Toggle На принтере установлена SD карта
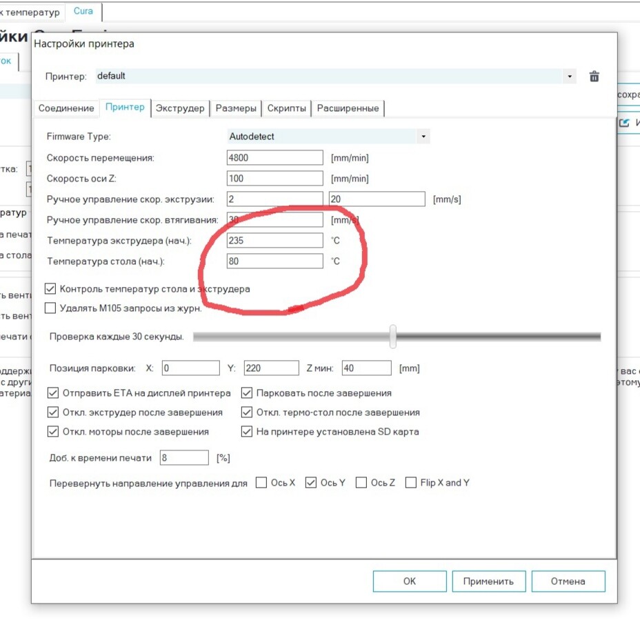The image size is (640, 627). click(246, 432)
